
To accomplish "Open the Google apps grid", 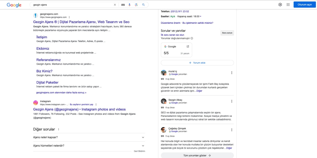I will click(x=288, y=5).
